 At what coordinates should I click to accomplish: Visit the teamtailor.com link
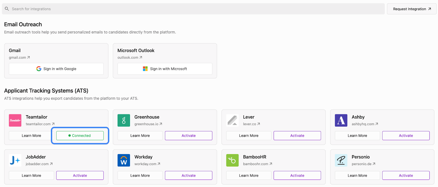click(x=40, y=124)
